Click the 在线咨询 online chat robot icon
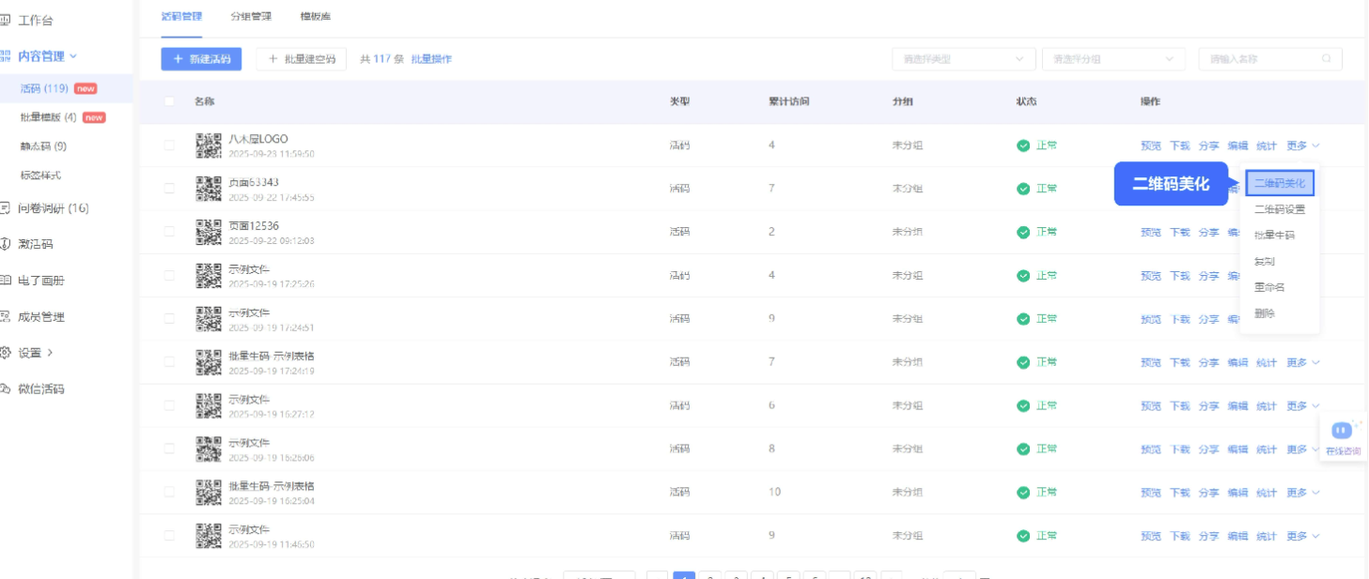The width and height of the screenshot is (1369, 579). pos(1342,431)
